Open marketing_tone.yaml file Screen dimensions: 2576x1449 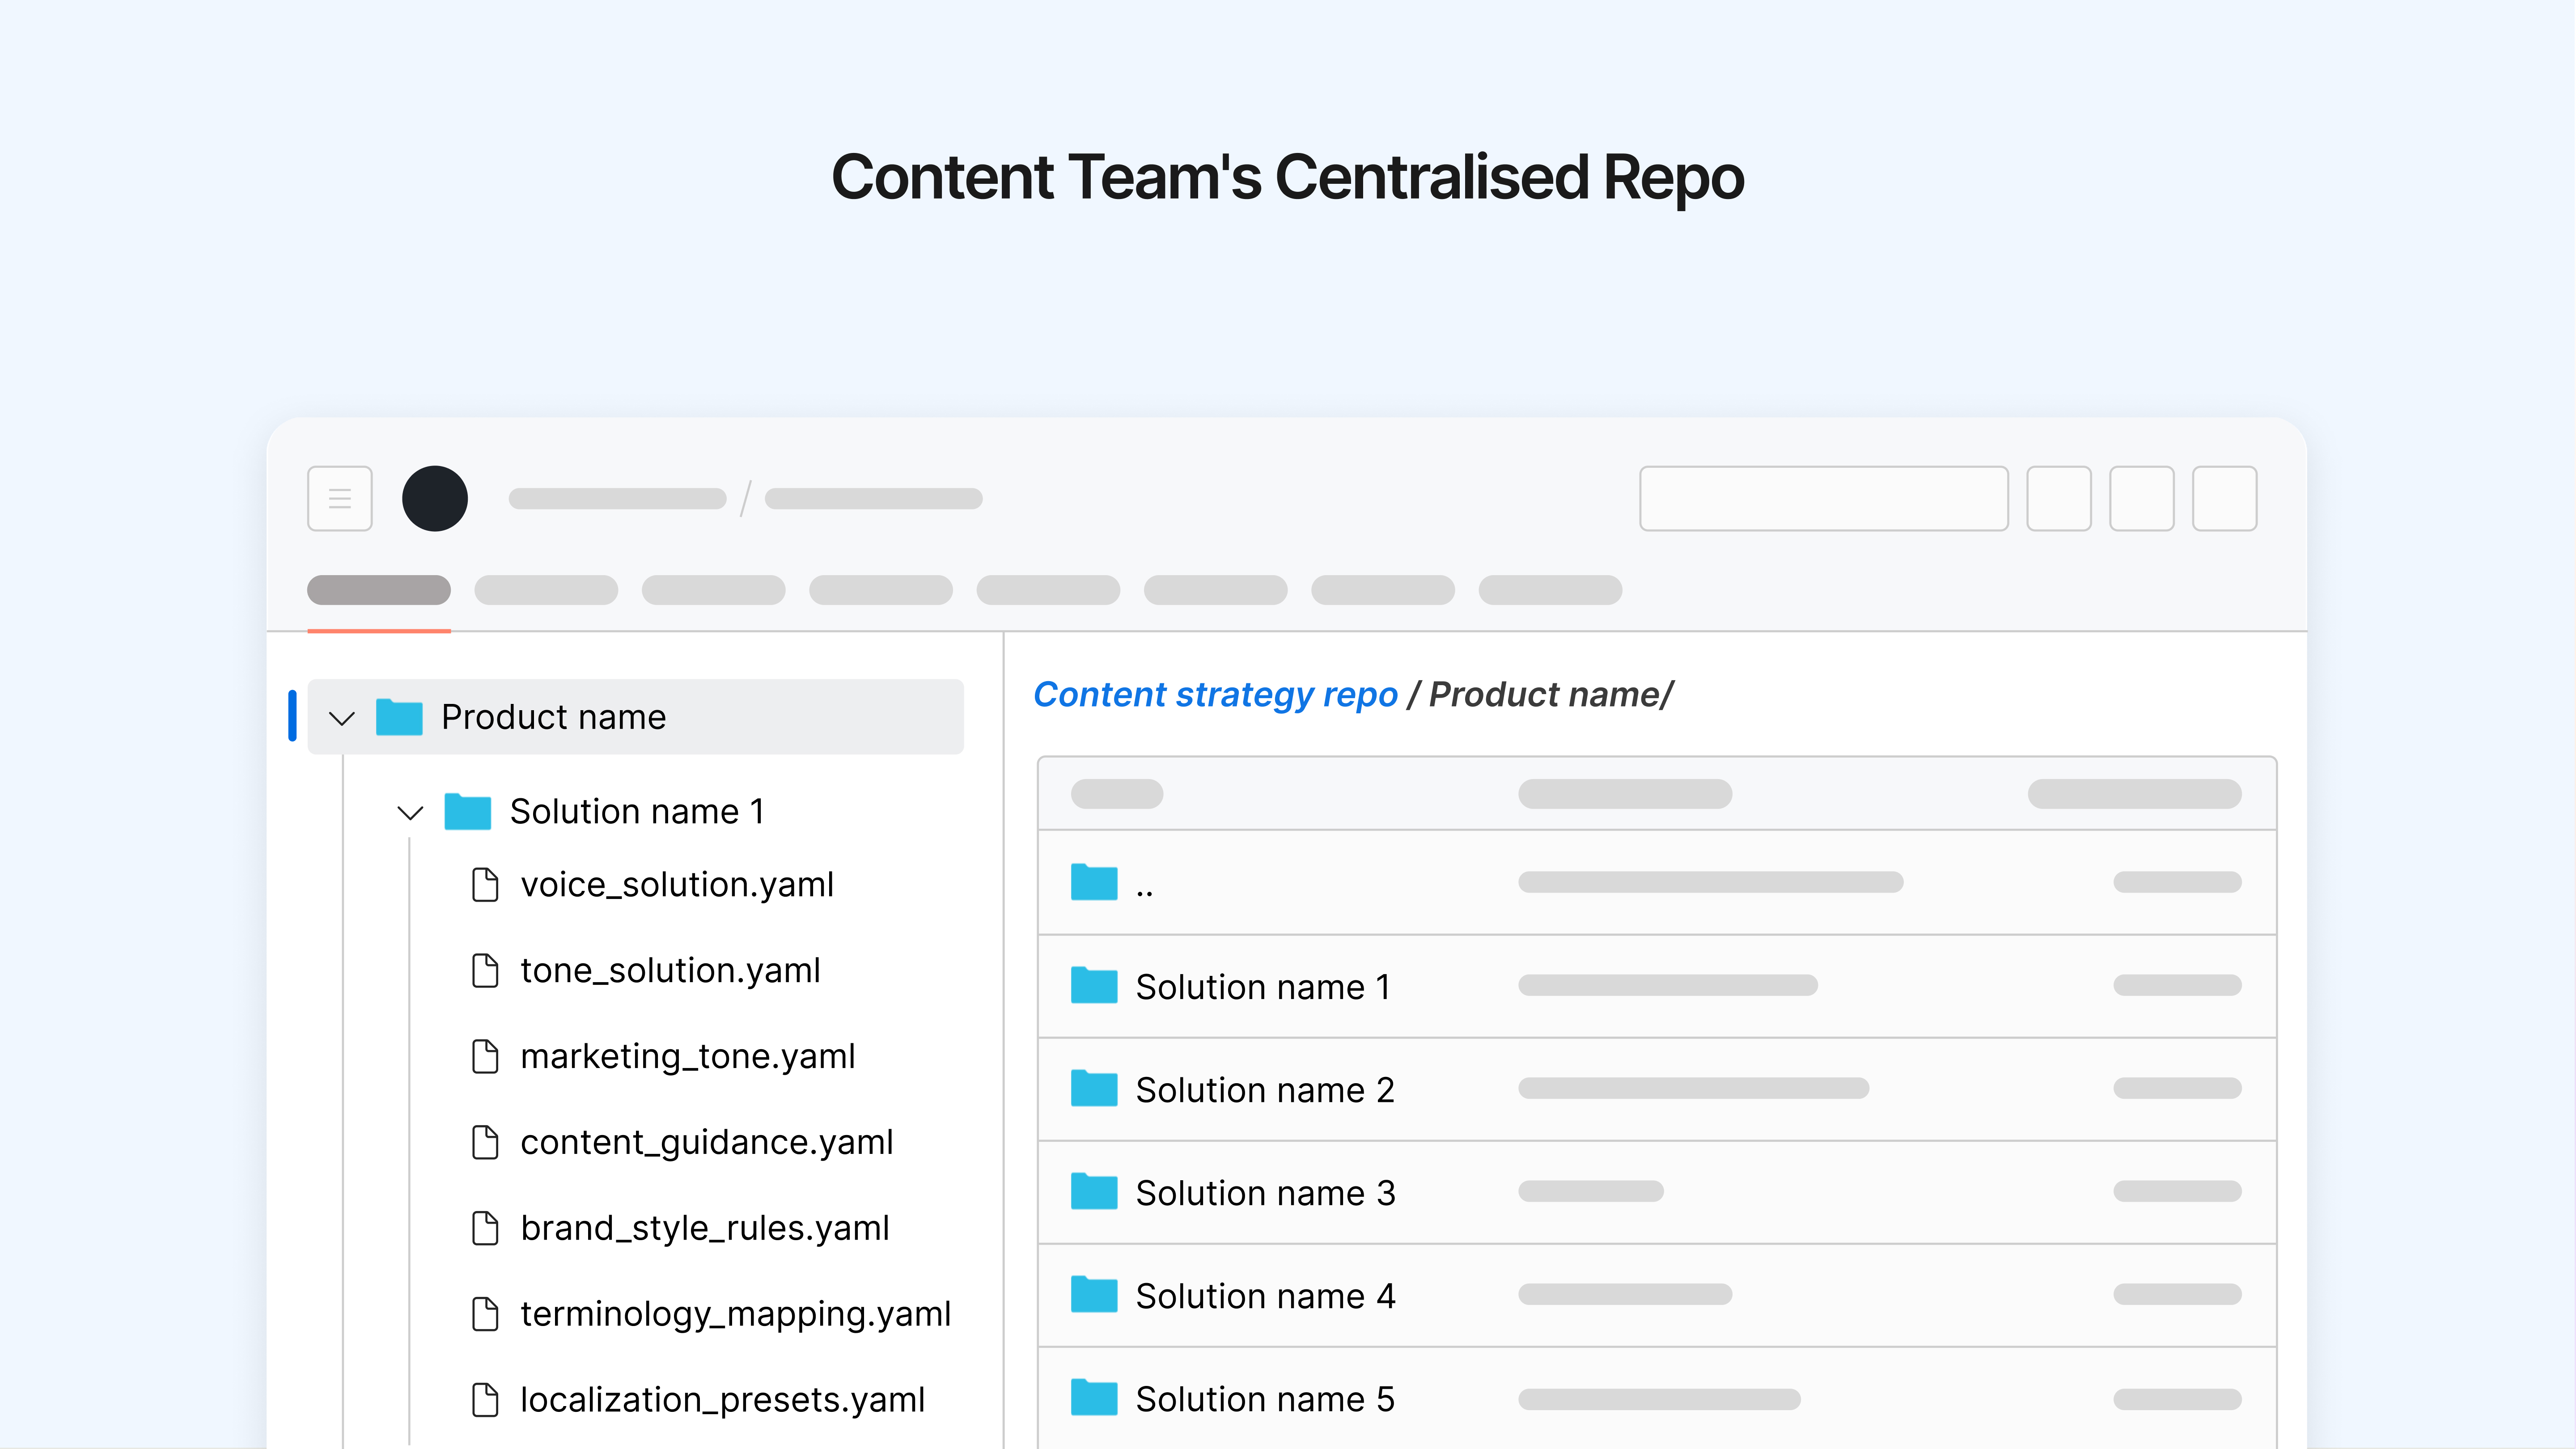click(688, 1057)
